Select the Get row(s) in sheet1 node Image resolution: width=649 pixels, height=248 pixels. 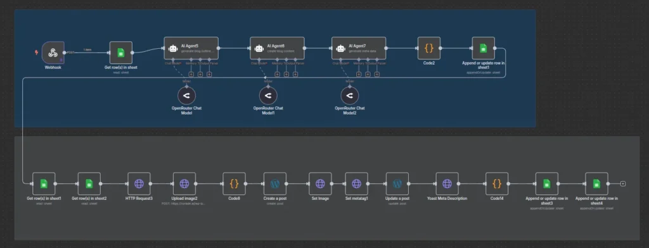click(44, 183)
